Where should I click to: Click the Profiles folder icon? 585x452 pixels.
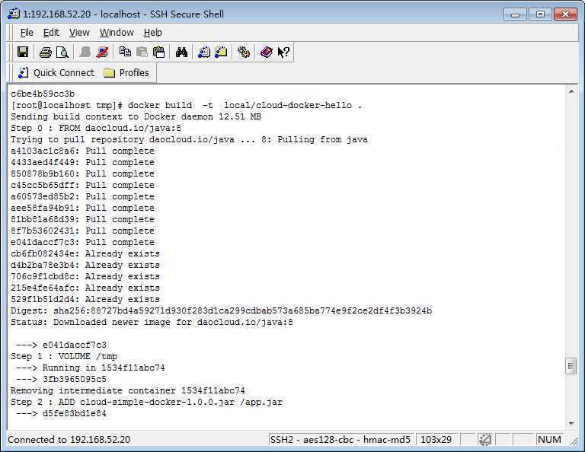(x=110, y=72)
